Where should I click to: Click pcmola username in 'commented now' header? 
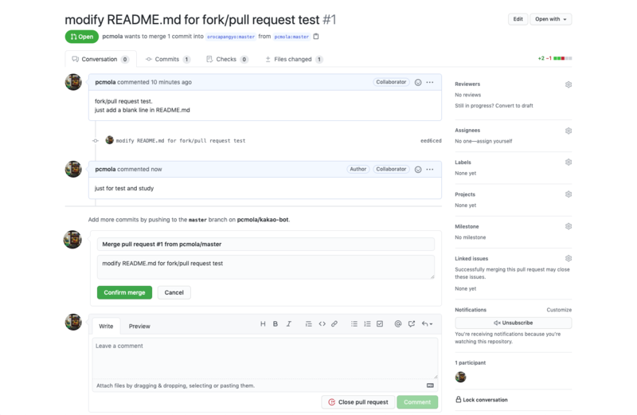105,170
